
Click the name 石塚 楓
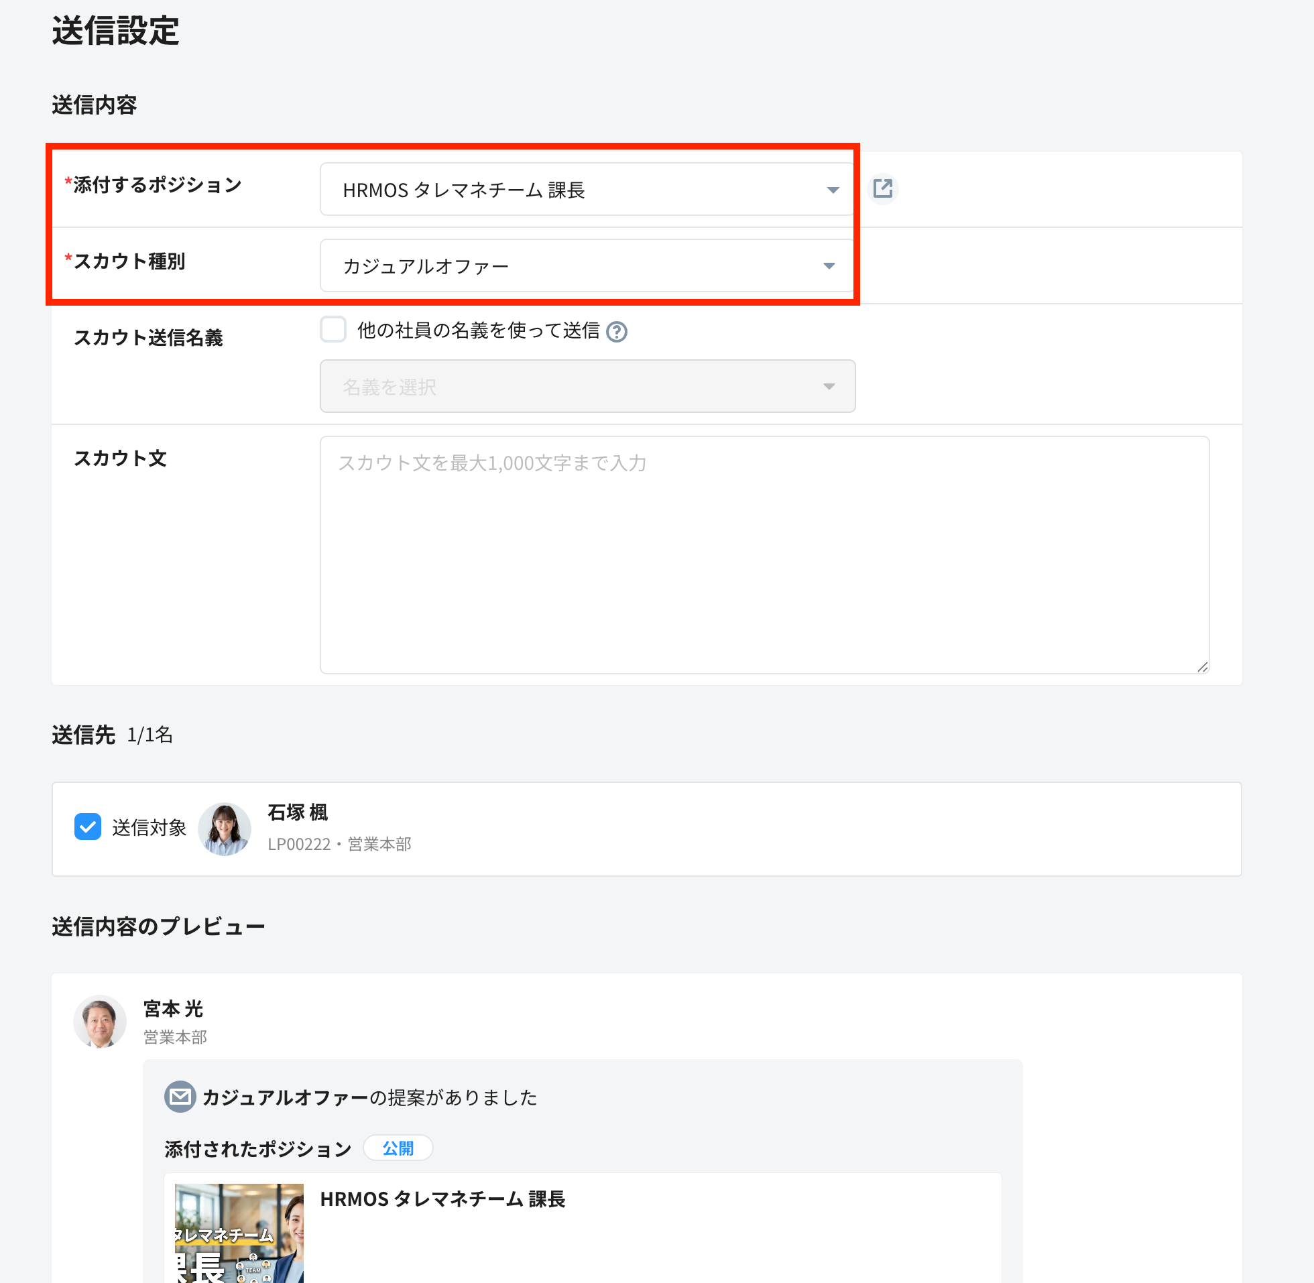(x=298, y=812)
